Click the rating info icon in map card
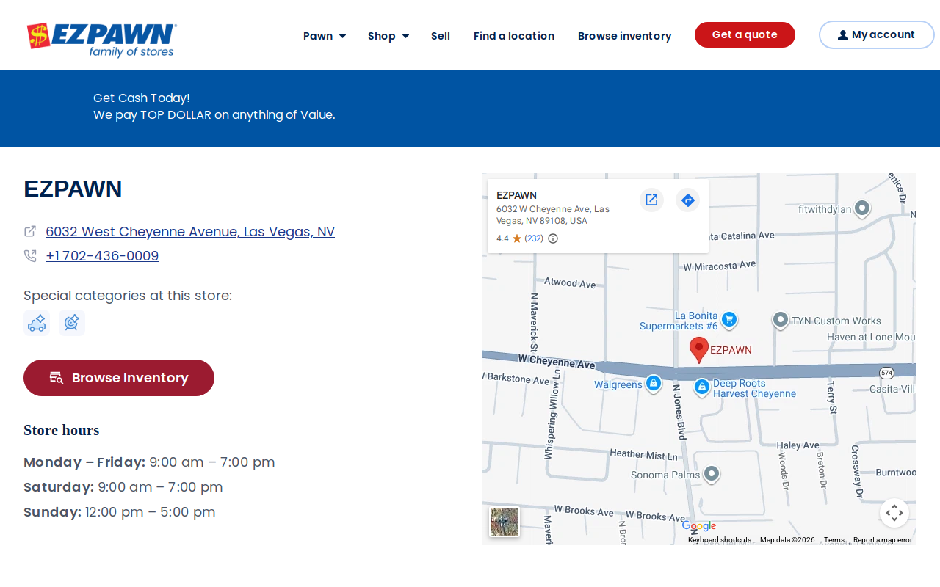This screenshot has height=587, width=940. [553, 238]
